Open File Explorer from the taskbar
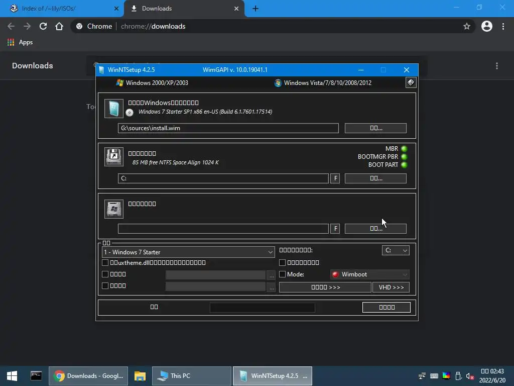Image resolution: width=514 pixels, height=386 pixels. click(x=140, y=376)
